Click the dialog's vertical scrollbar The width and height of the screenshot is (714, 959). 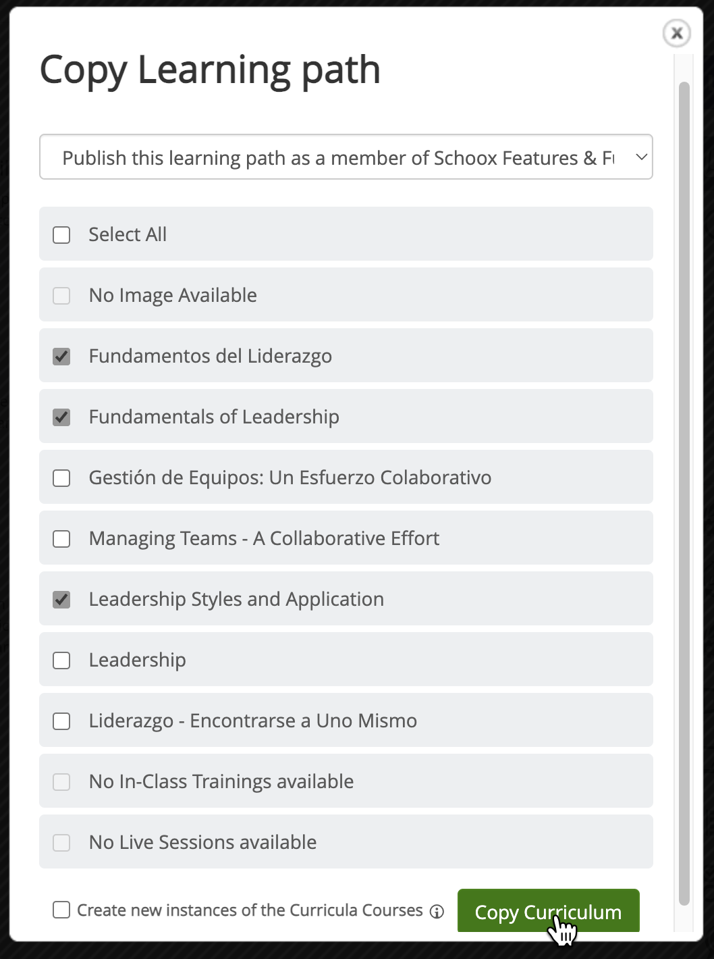pos(684,493)
